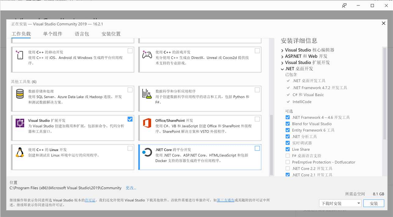
Task: Click the Office/SharePoint logo icon
Action: coord(147,123)
